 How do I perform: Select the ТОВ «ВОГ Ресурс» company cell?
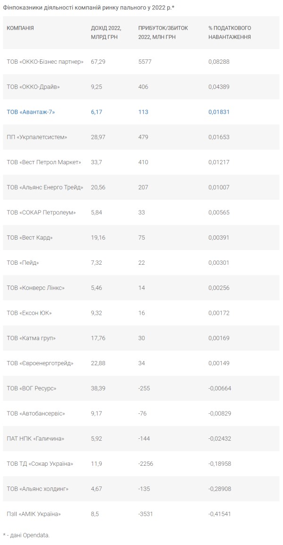(32, 388)
